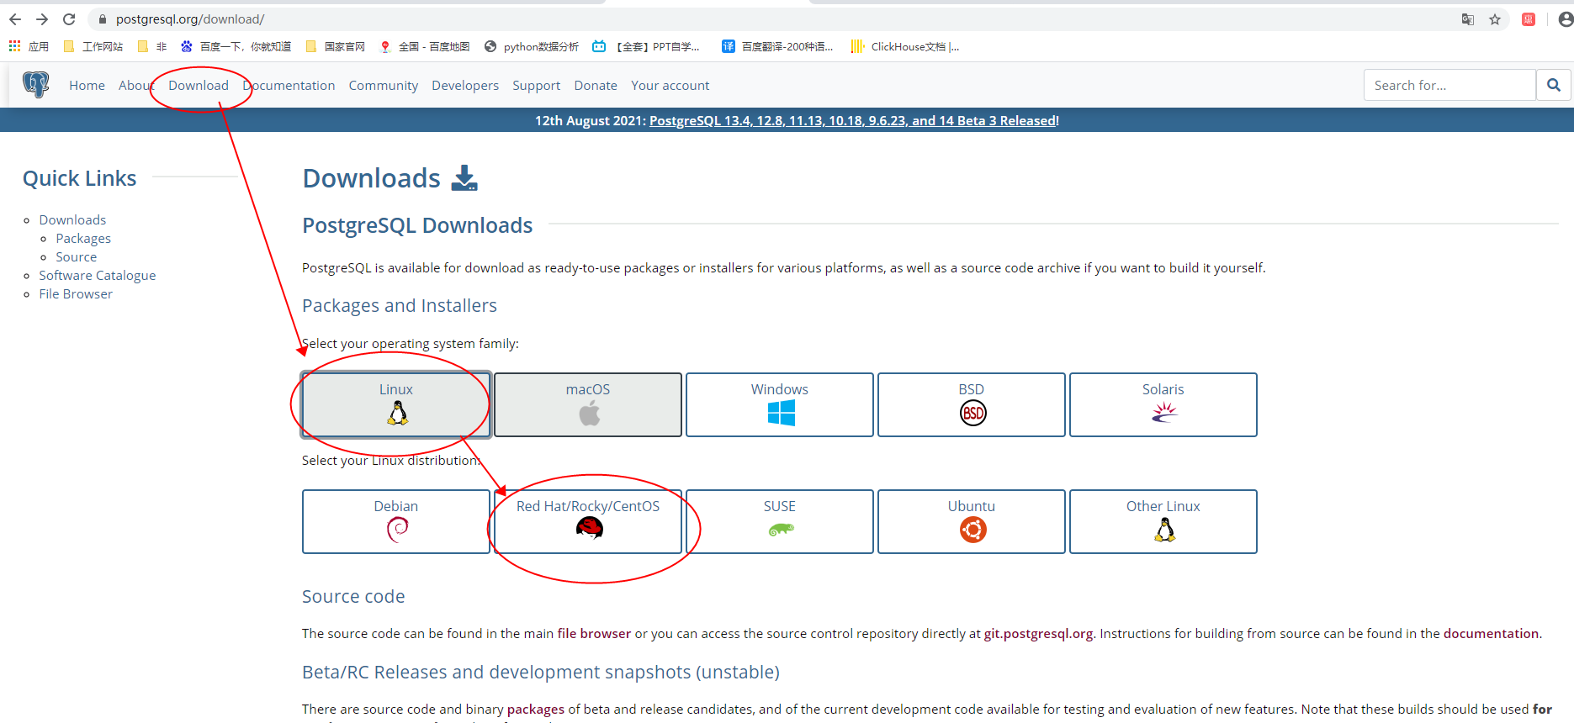The width and height of the screenshot is (1574, 723).
Task: Click the translate page icon in address bar
Action: click(1468, 19)
